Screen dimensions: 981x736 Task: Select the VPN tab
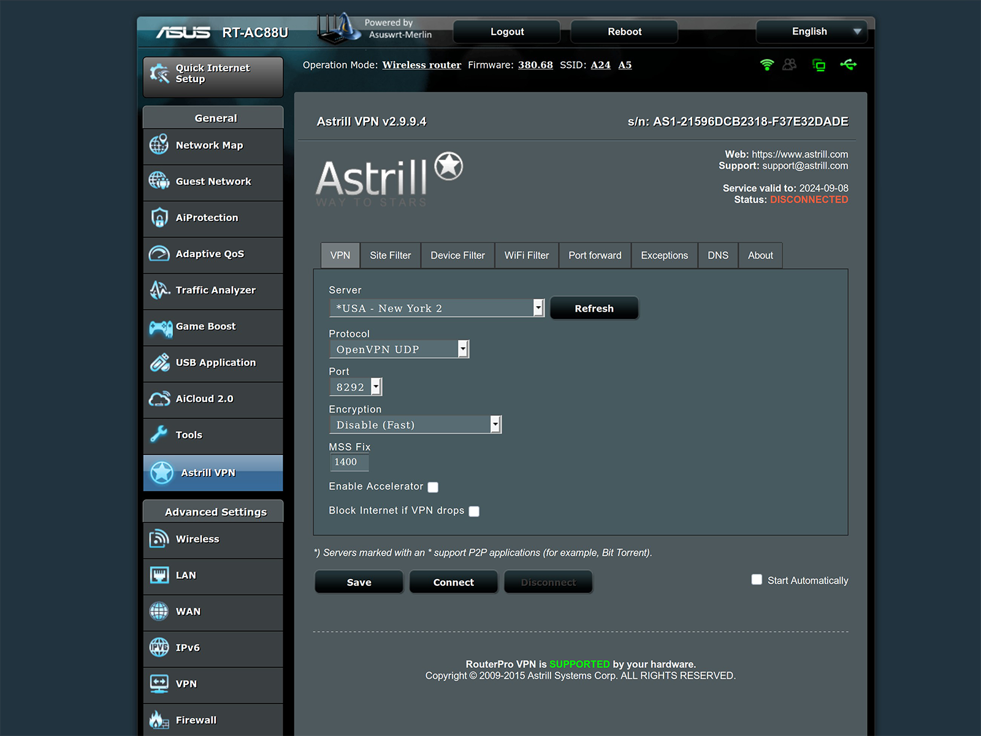click(340, 255)
